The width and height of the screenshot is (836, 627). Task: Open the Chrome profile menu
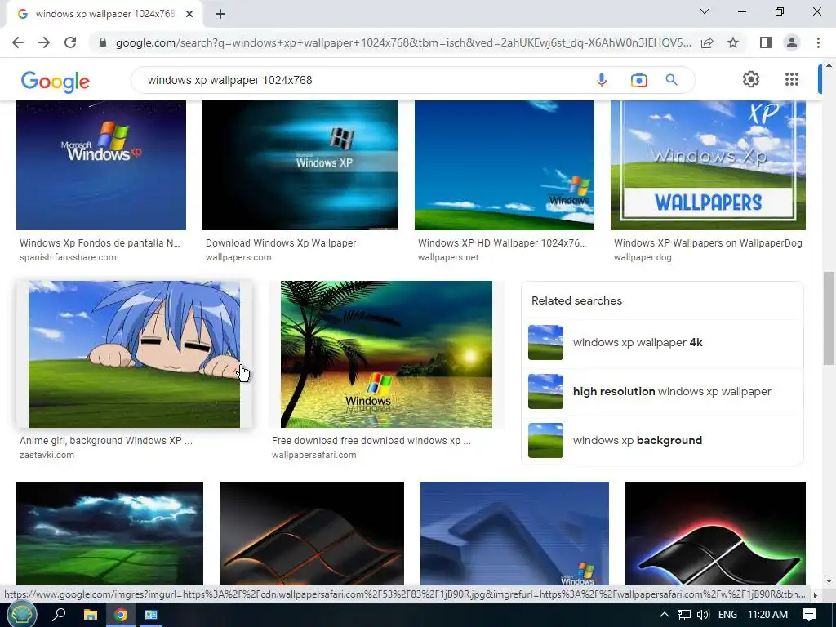[x=792, y=42]
